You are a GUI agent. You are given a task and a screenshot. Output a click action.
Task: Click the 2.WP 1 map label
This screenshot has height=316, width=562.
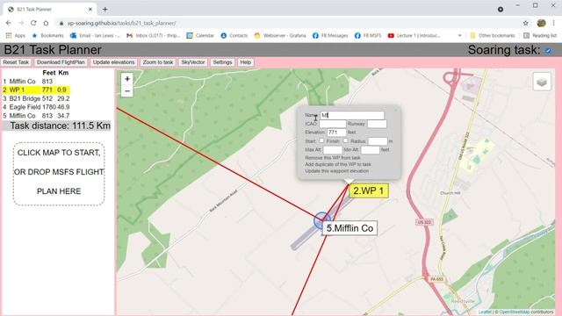pos(369,191)
